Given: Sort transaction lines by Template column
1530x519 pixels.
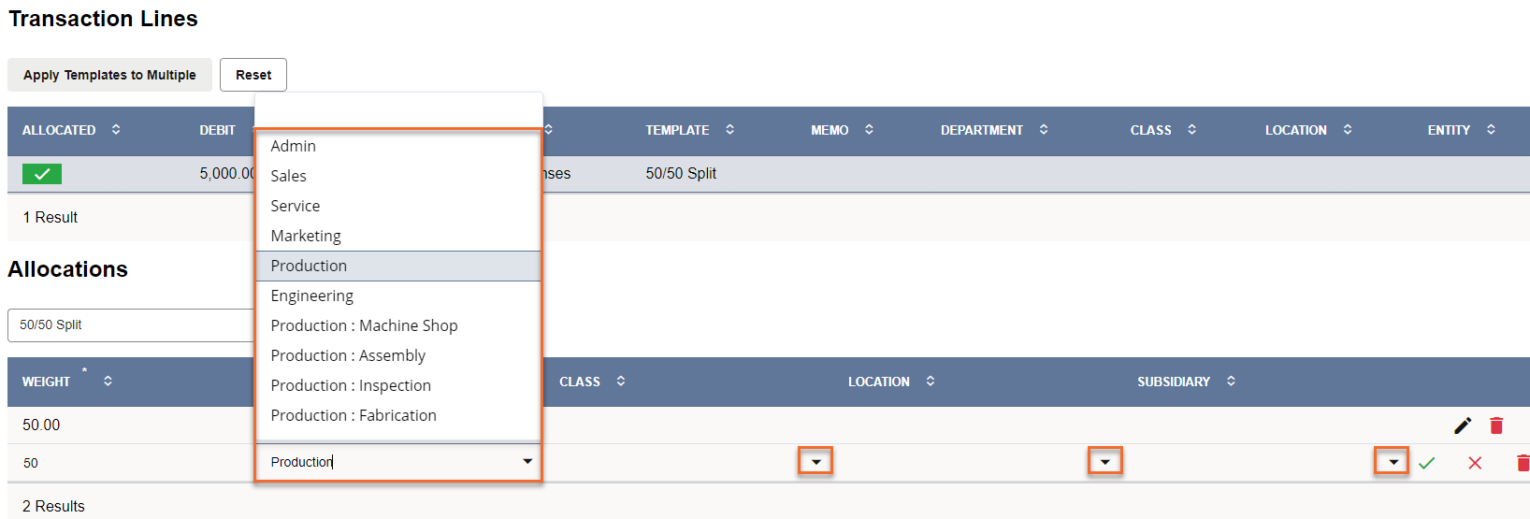Looking at the screenshot, I should click(729, 130).
